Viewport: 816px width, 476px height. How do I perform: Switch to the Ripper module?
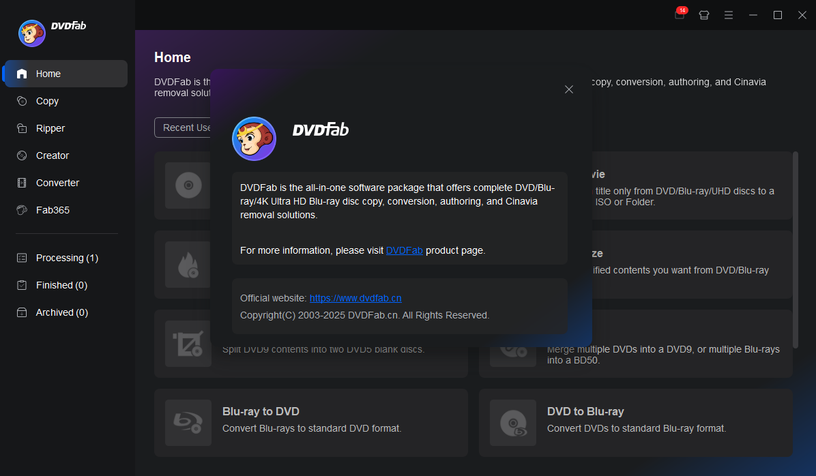pyautogui.click(x=66, y=128)
